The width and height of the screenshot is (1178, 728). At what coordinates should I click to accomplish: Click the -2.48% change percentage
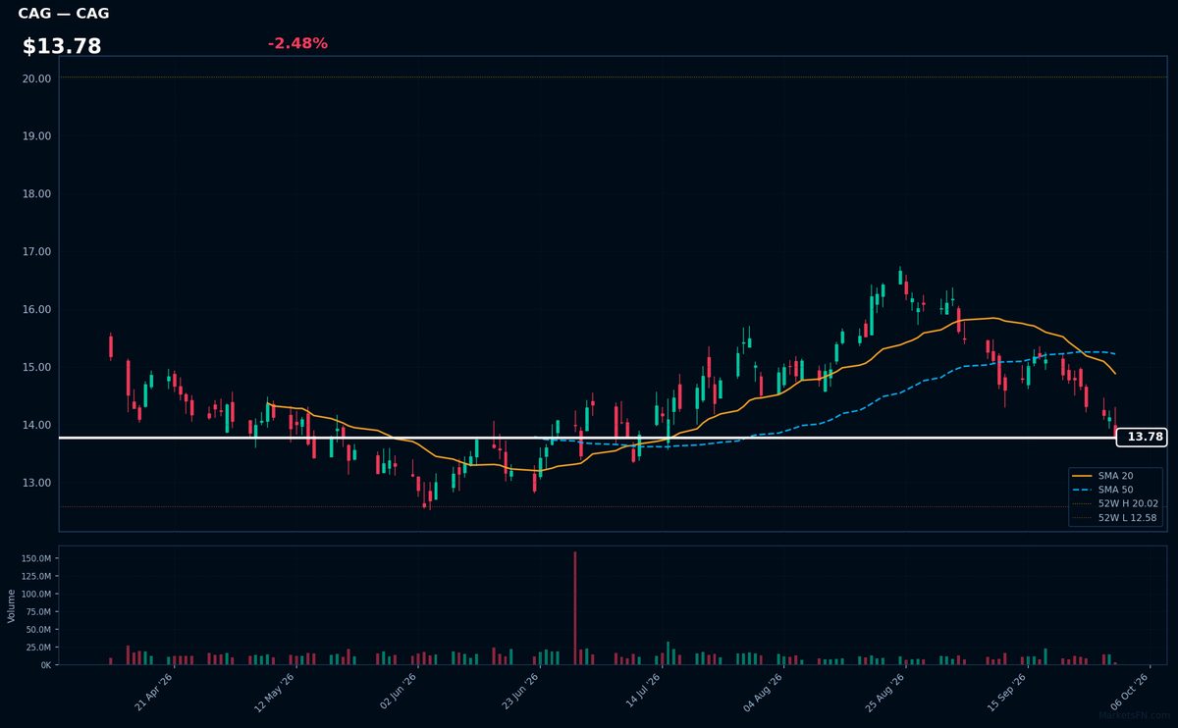[x=297, y=43]
